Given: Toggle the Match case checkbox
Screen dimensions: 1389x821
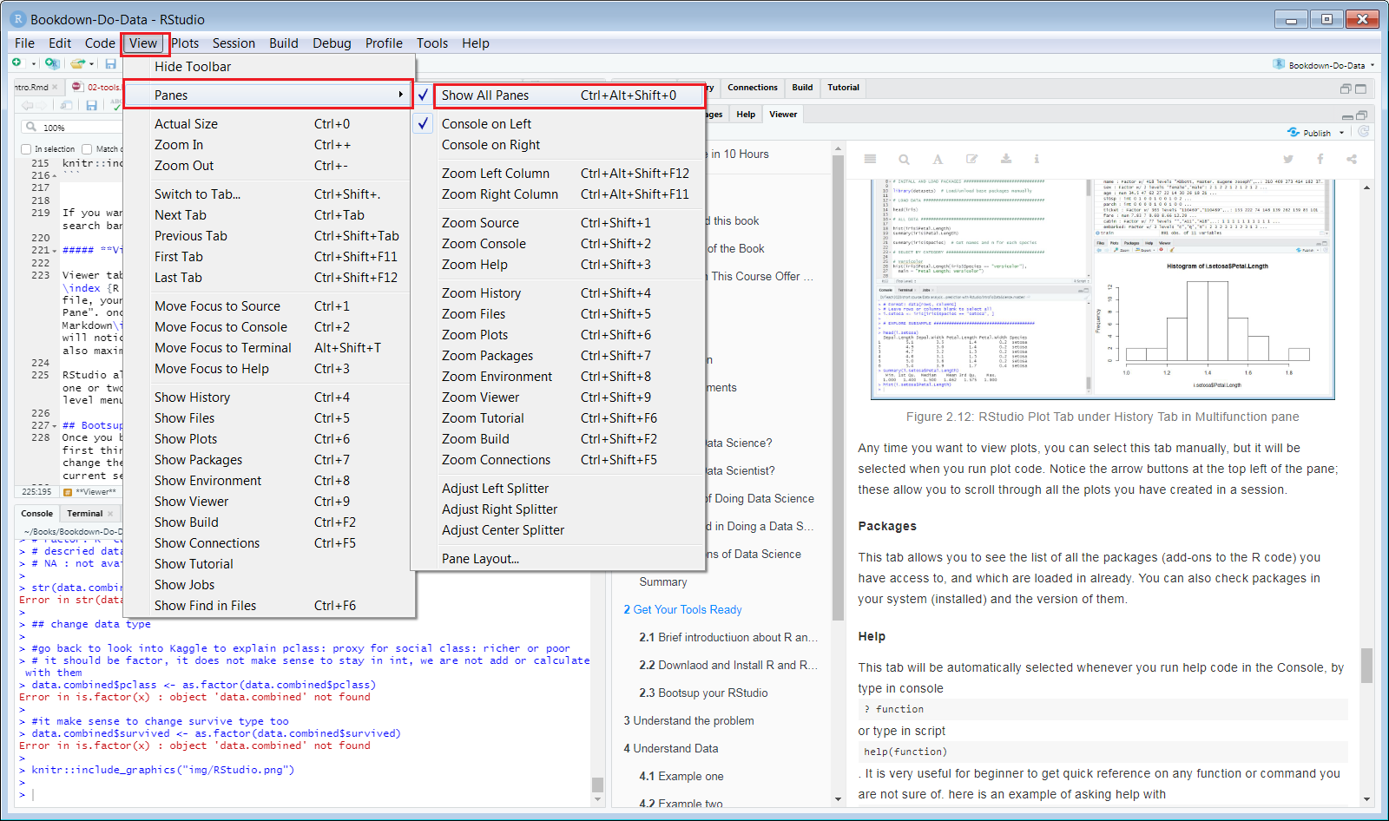Looking at the screenshot, I should [x=87, y=149].
